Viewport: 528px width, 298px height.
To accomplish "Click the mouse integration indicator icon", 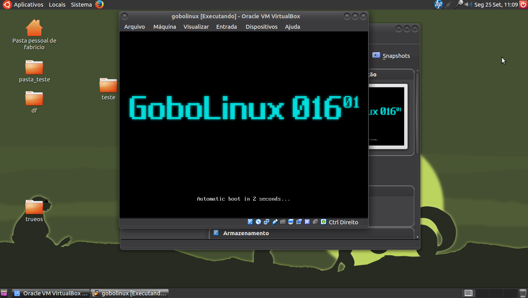I will [x=315, y=222].
